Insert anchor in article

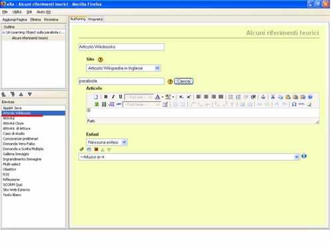[263, 97]
